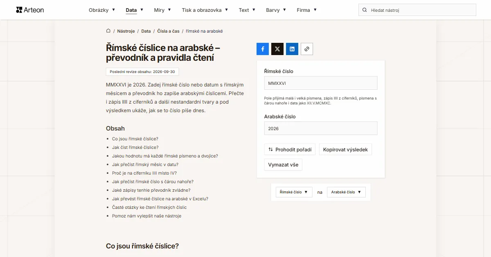The width and height of the screenshot is (491, 257).
Task: Jump to Pomoz nám vylepšit naše nástroje
Action: click(146, 216)
